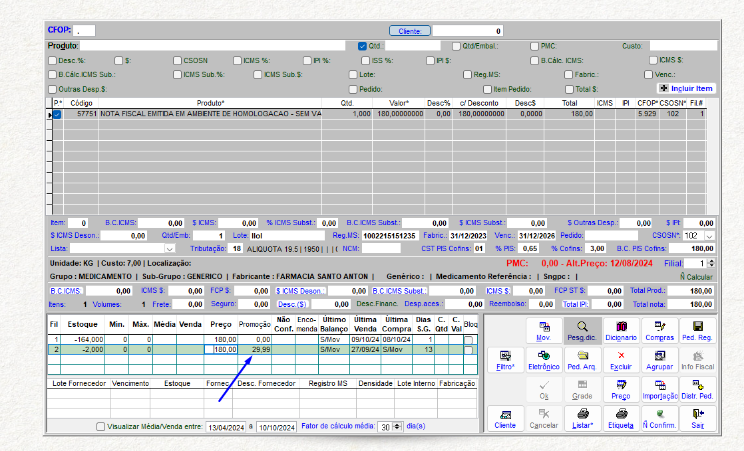Viewport: 744px width, 451px height.
Task: Click the Lote field containing llol
Action: tap(287, 235)
